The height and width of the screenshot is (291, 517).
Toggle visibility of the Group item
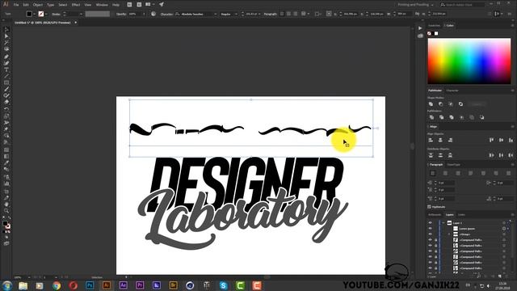430,234
